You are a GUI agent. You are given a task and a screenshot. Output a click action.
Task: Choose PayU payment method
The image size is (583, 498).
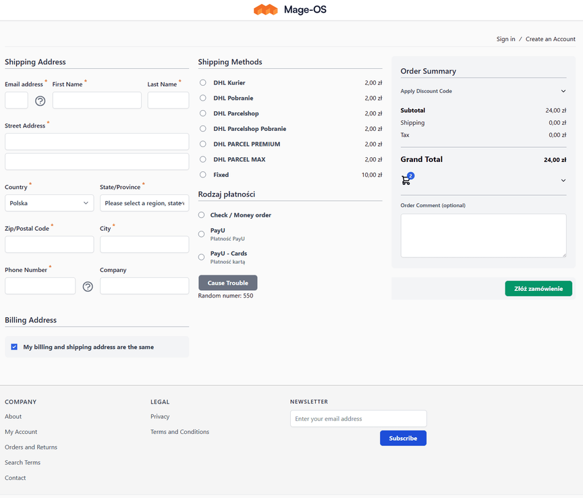coord(201,234)
